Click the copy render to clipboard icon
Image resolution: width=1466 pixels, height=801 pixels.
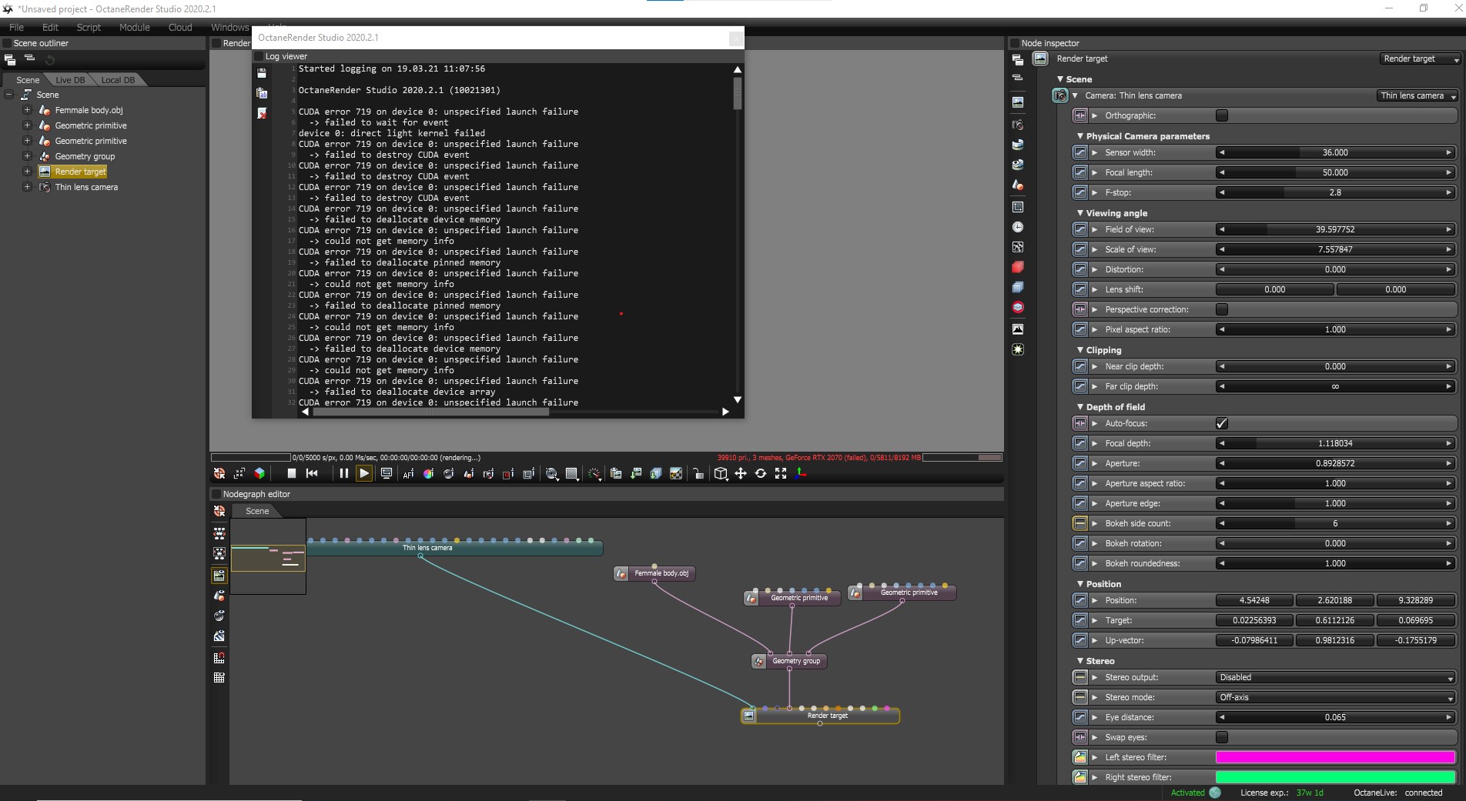point(616,474)
